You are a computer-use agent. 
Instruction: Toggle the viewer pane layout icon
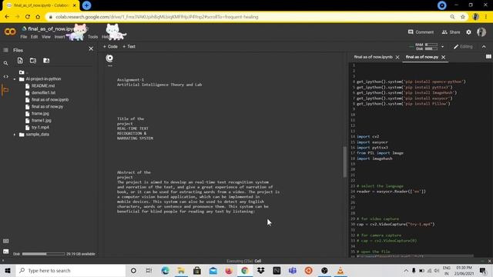coord(488,56)
